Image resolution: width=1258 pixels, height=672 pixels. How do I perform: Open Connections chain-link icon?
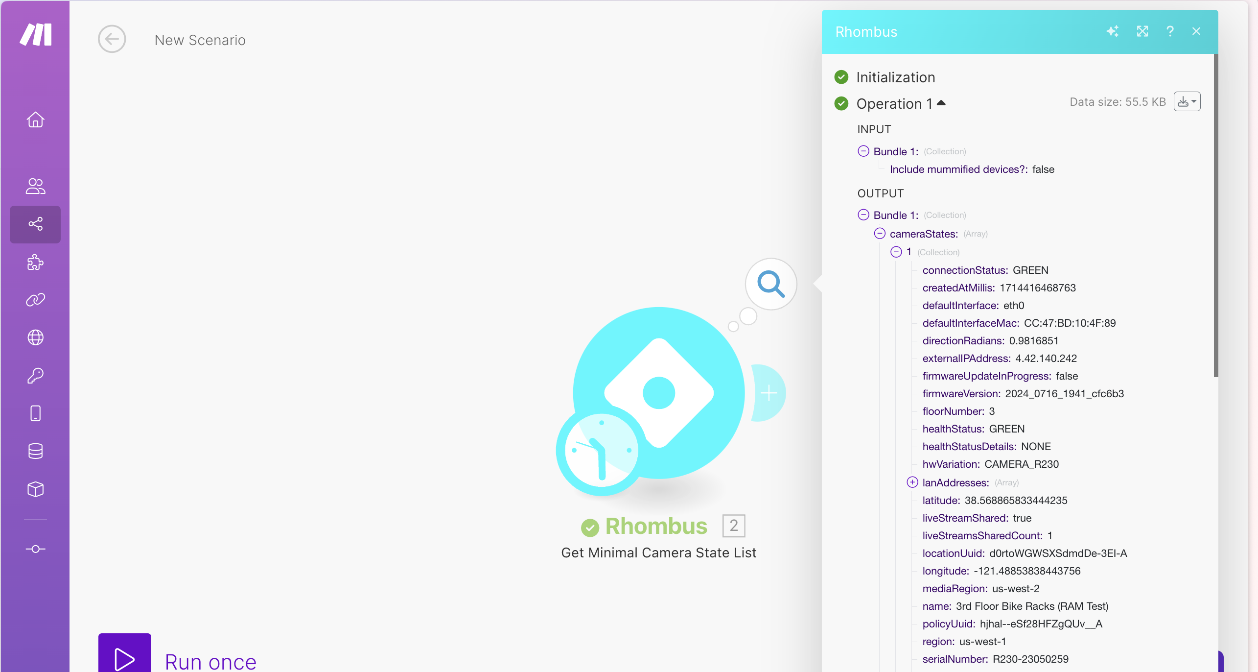[x=35, y=299]
